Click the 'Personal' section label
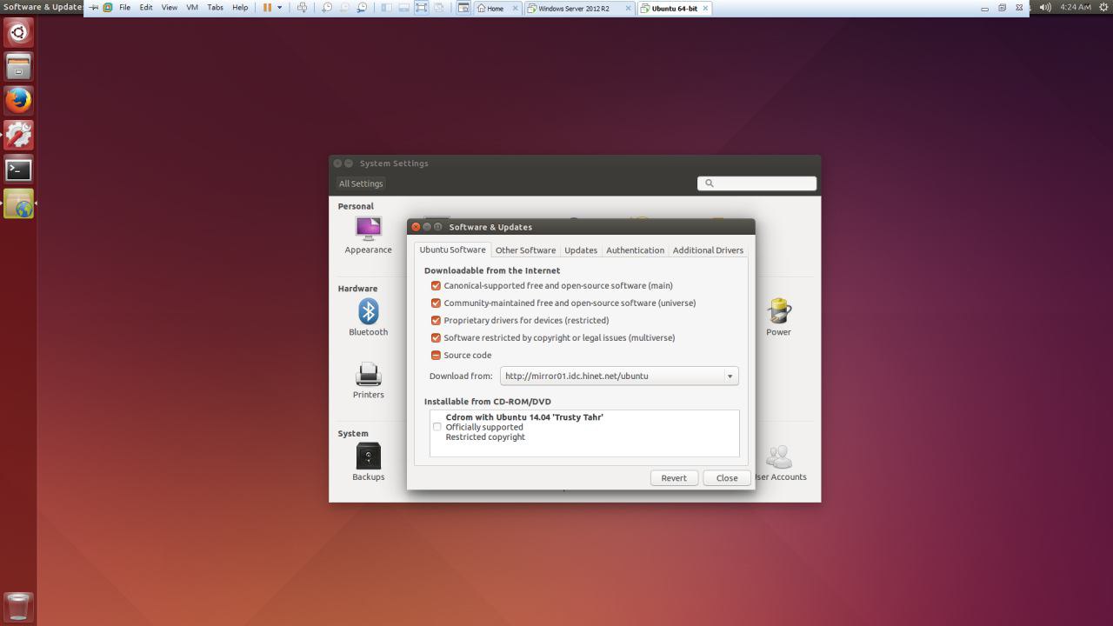Screen dimensions: 1113x626 [x=356, y=206]
